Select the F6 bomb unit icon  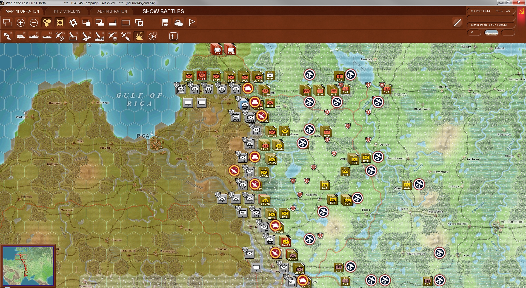(x=73, y=36)
